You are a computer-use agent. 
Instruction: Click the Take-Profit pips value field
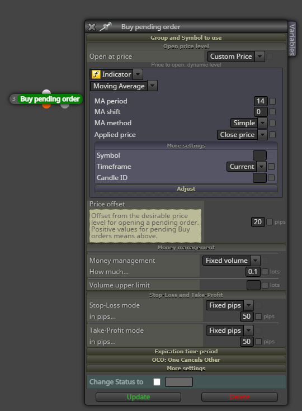(x=247, y=342)
